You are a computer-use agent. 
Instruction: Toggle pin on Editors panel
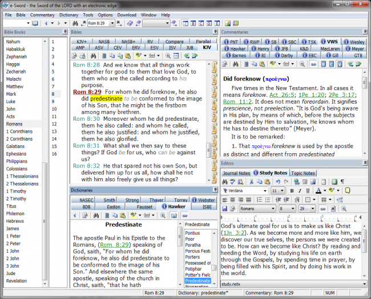[x=365, y=163]
